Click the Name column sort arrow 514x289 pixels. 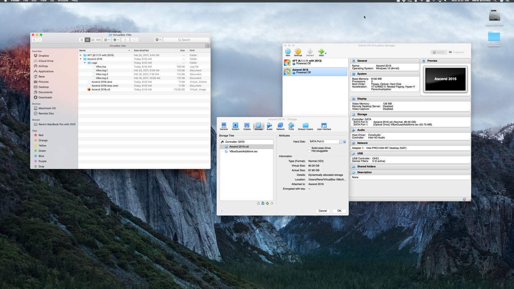pos(129,51)
